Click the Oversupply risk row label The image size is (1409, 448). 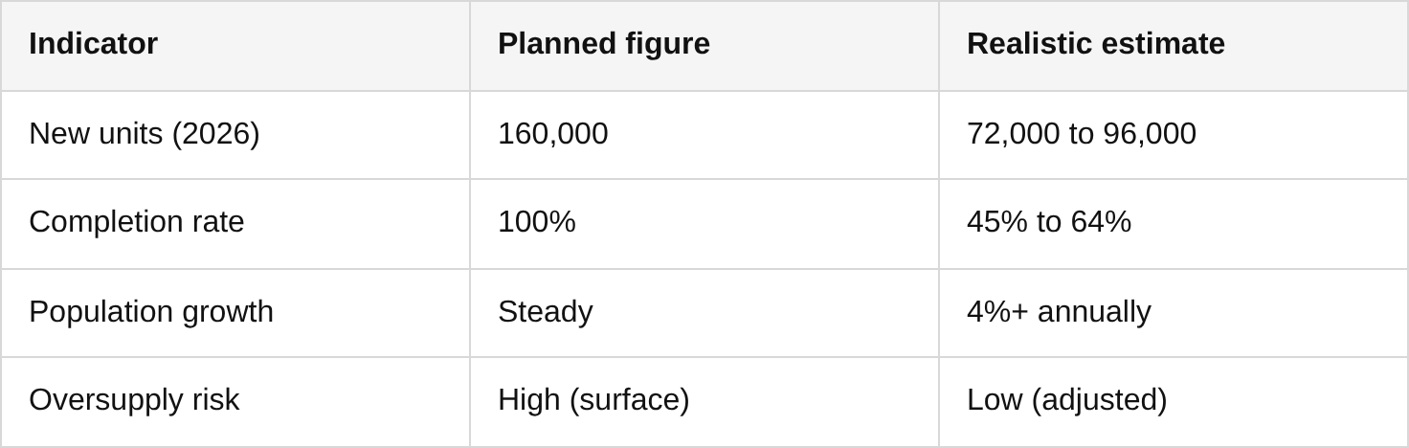click(133, 400)
